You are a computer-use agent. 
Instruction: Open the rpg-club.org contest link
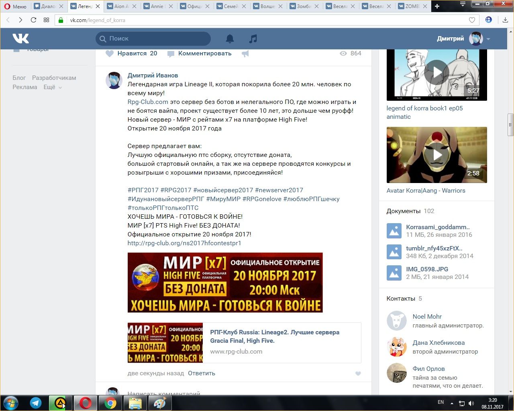pyautogui.click(x=184, y=243)
